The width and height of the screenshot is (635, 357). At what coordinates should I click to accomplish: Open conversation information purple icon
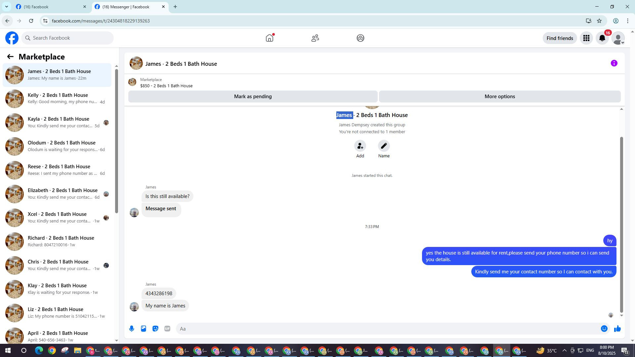click(x=614, y=63)
